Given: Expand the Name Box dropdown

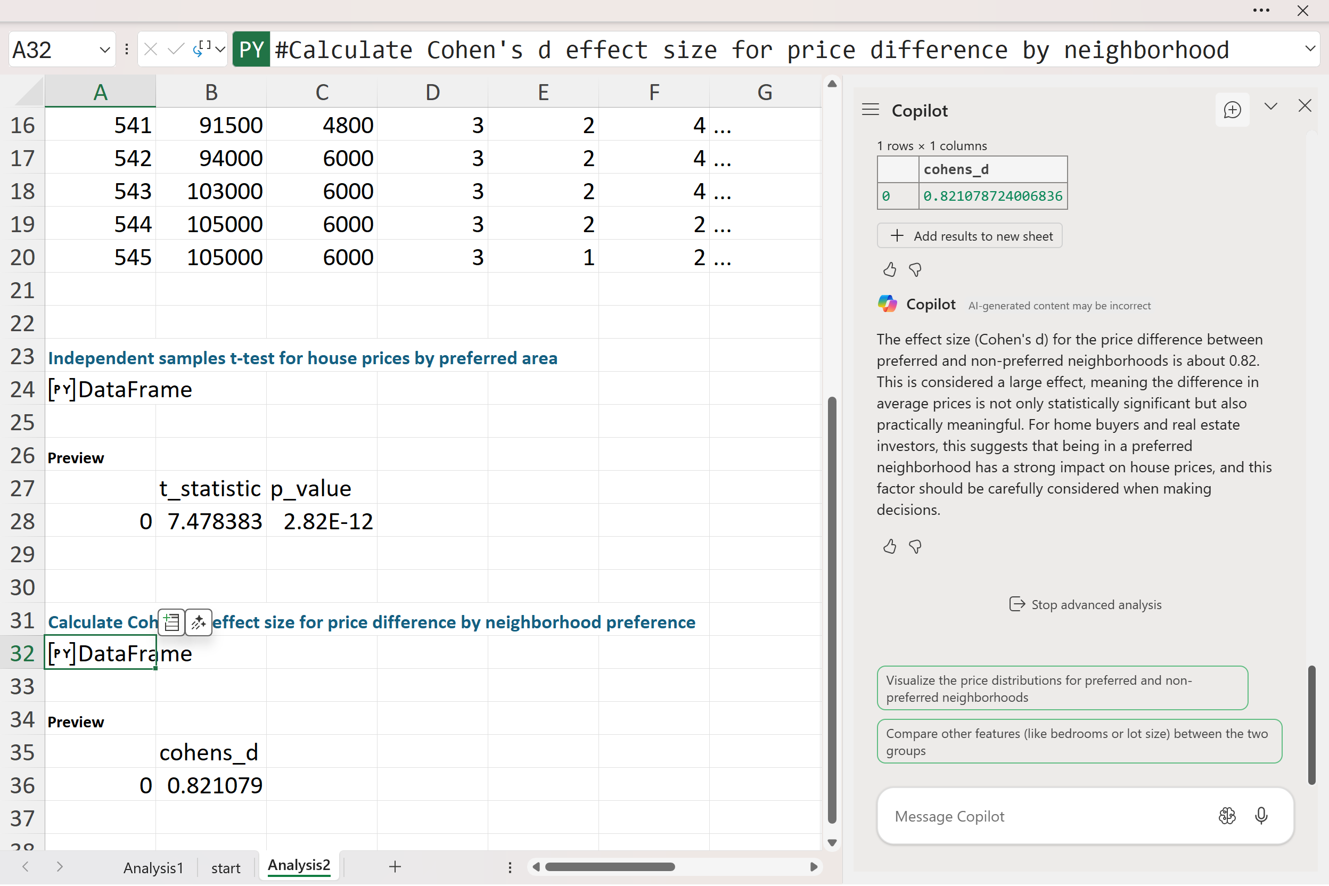Looking at the screenshot, I should [x=104, y=50].
